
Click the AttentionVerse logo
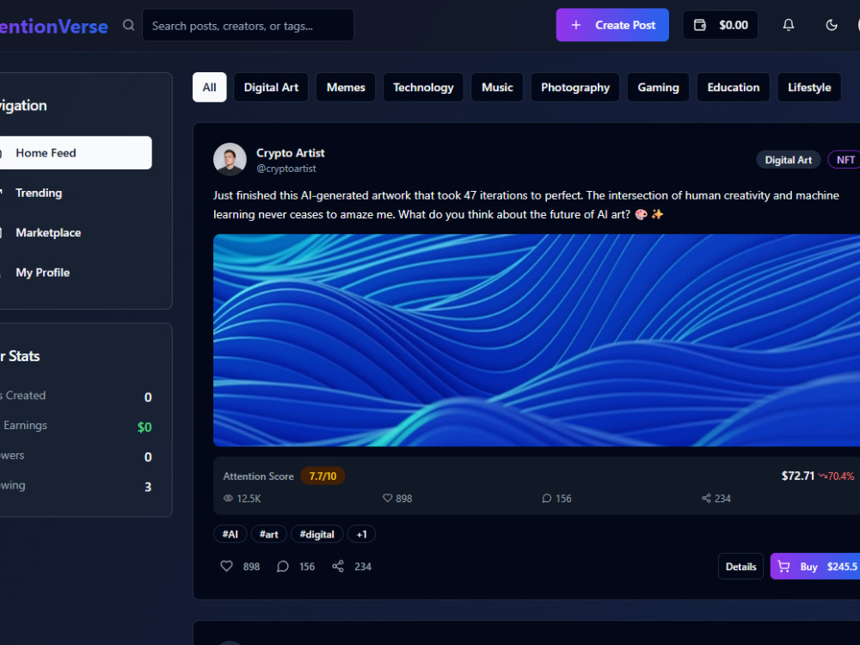[x=53, y=27]
